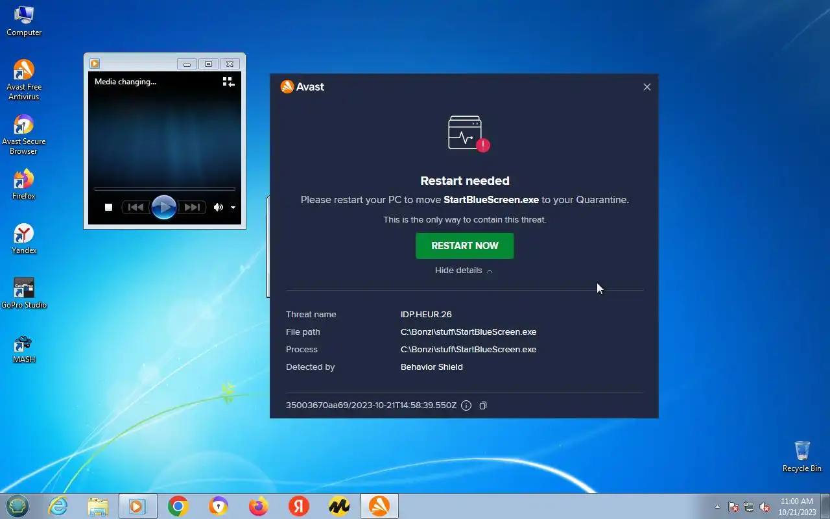Skip to previous track in media player
This screenshot has height=519, width=830.
(x=136, y=208)
